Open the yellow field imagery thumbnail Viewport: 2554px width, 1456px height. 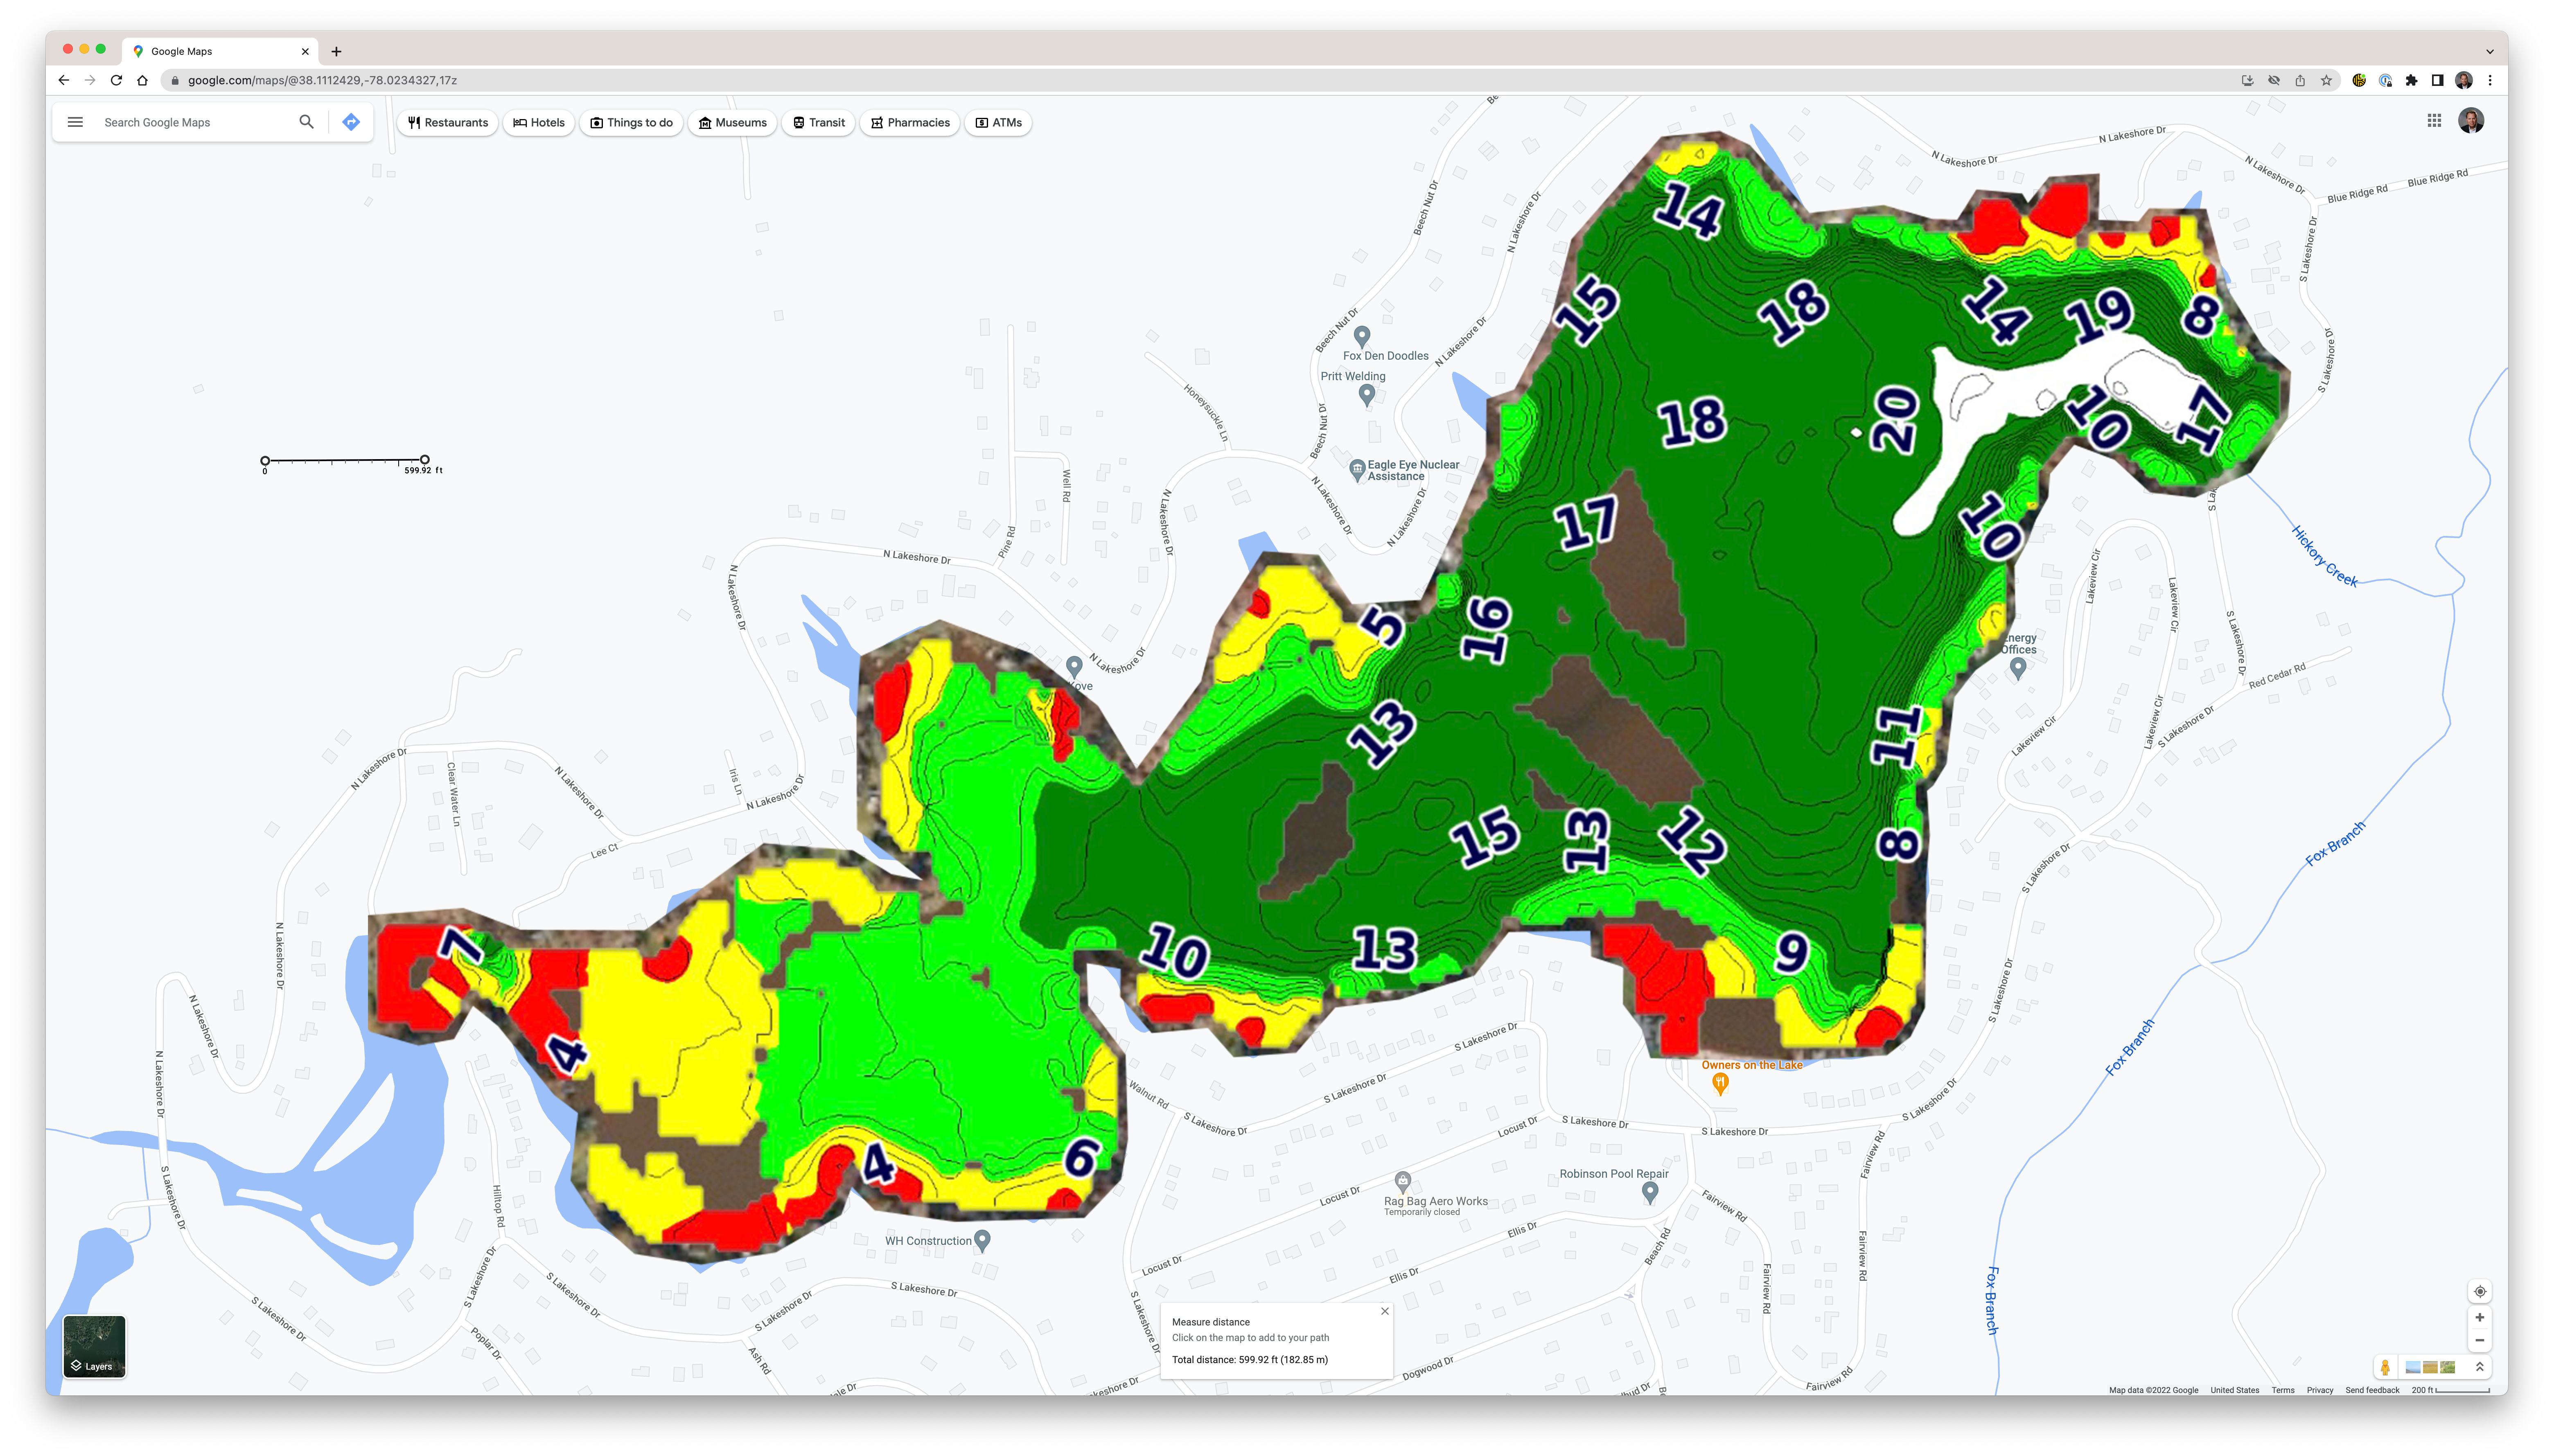[2430, 1367]
